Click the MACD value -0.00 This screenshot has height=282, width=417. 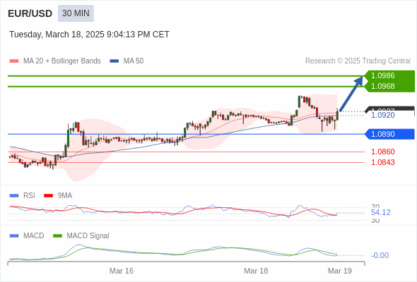380,255
